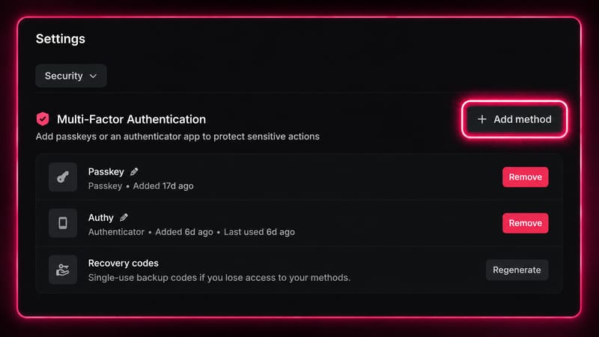
Task: Click the plus icon in Add method
Action: (482, 119)
